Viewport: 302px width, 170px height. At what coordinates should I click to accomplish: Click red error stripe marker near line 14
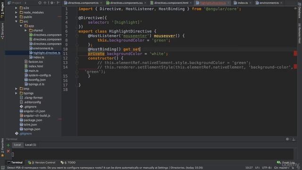point(295,67)
